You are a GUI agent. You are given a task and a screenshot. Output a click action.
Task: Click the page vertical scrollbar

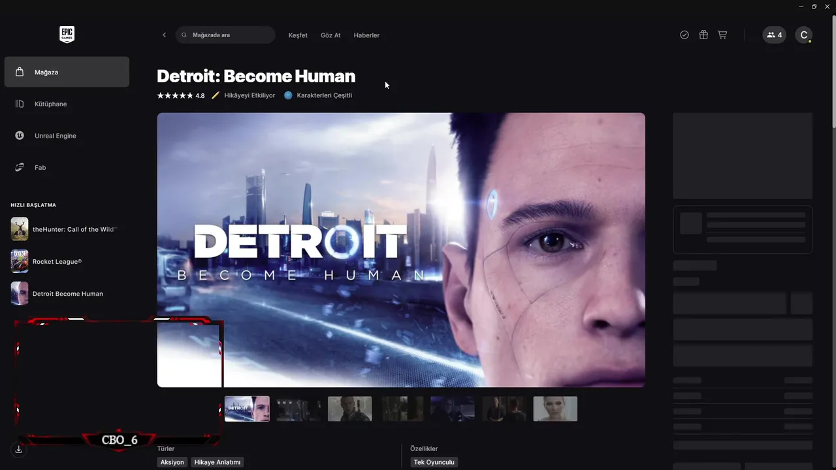(833, 72)
